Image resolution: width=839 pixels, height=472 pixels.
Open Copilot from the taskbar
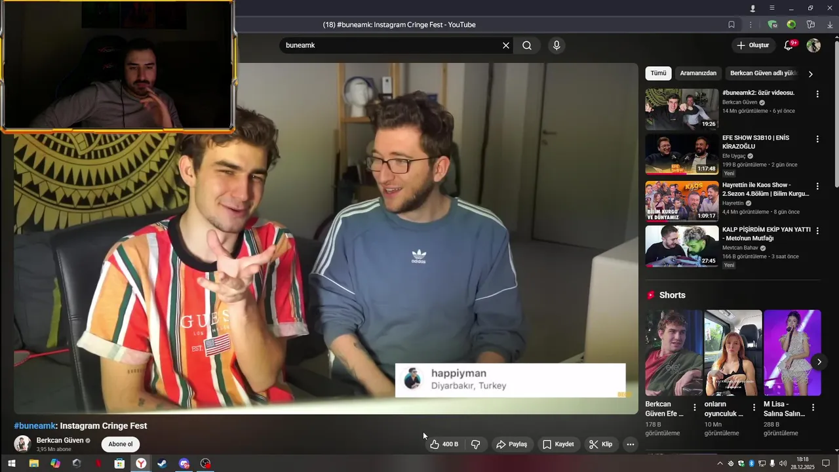[x=55, y=463]
